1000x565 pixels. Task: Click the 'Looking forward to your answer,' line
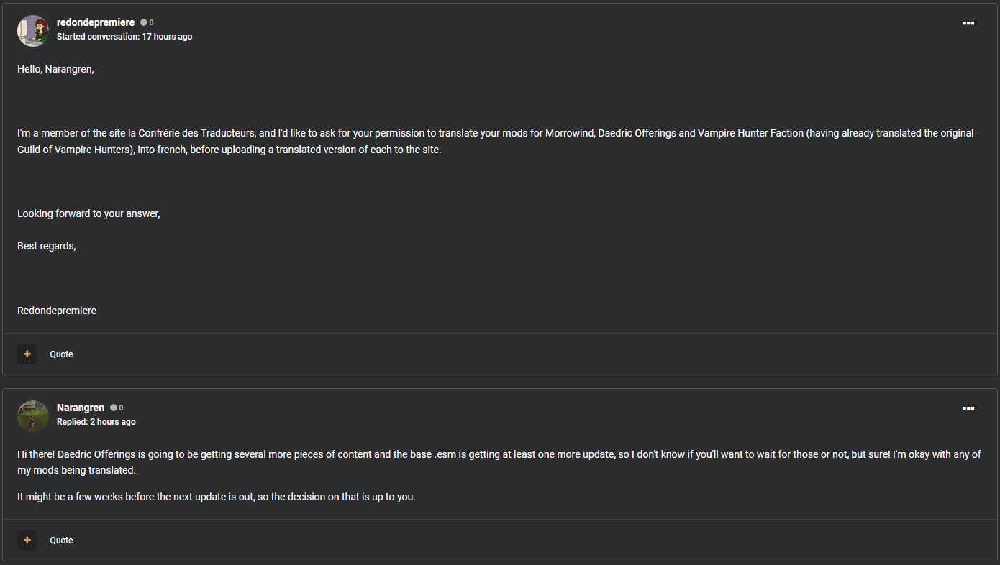(88, 214)
